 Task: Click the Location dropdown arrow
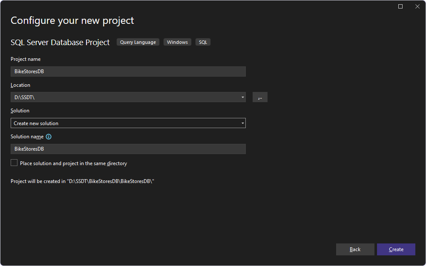click(x=242, y=97)
